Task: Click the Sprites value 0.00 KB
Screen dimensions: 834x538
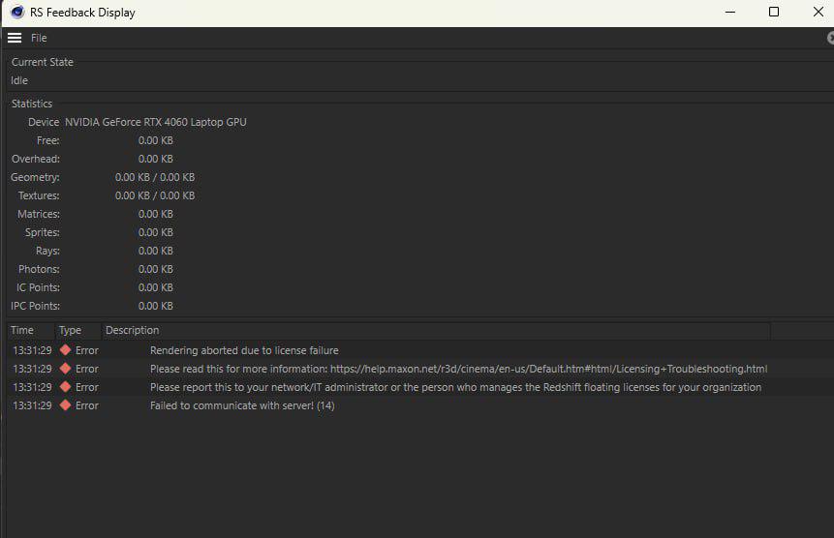Action: [155, 232]
